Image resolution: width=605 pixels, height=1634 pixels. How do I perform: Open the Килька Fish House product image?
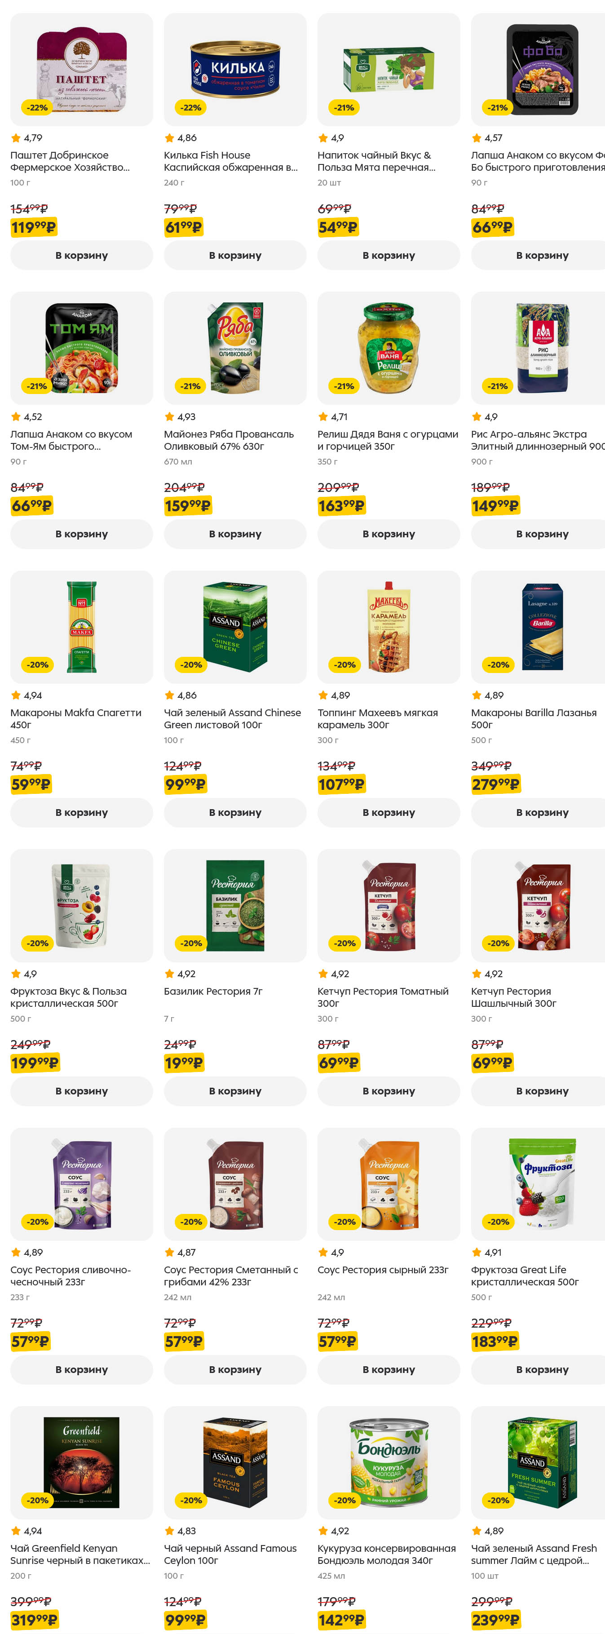click(234, 70)
